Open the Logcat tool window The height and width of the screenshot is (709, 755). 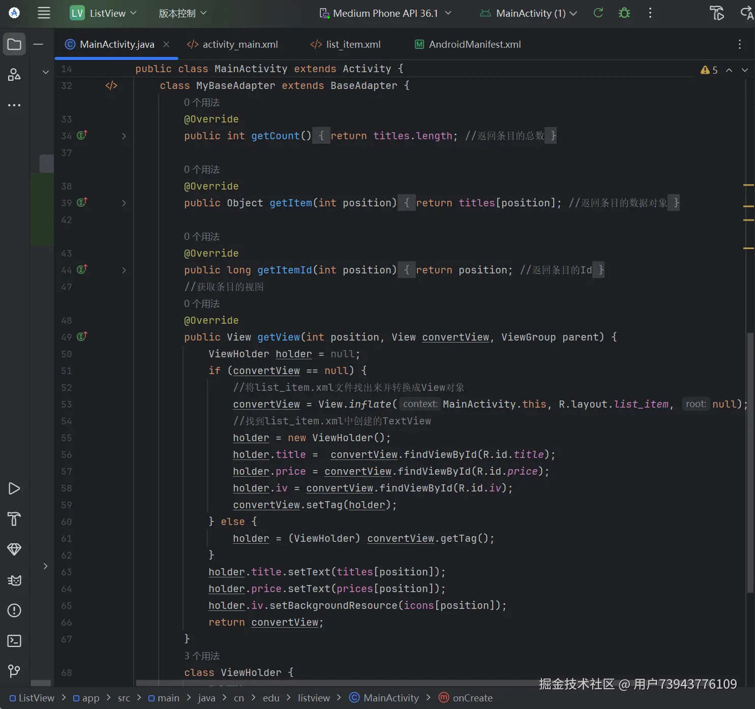point(14,580)
